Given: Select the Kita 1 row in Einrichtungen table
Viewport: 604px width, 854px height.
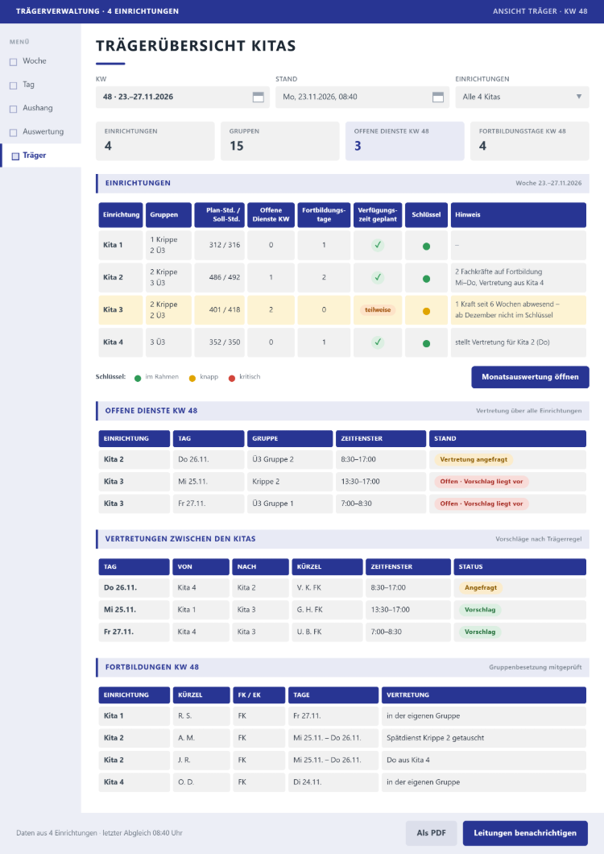Looking at the screenshot, I should tap(342, 245).
